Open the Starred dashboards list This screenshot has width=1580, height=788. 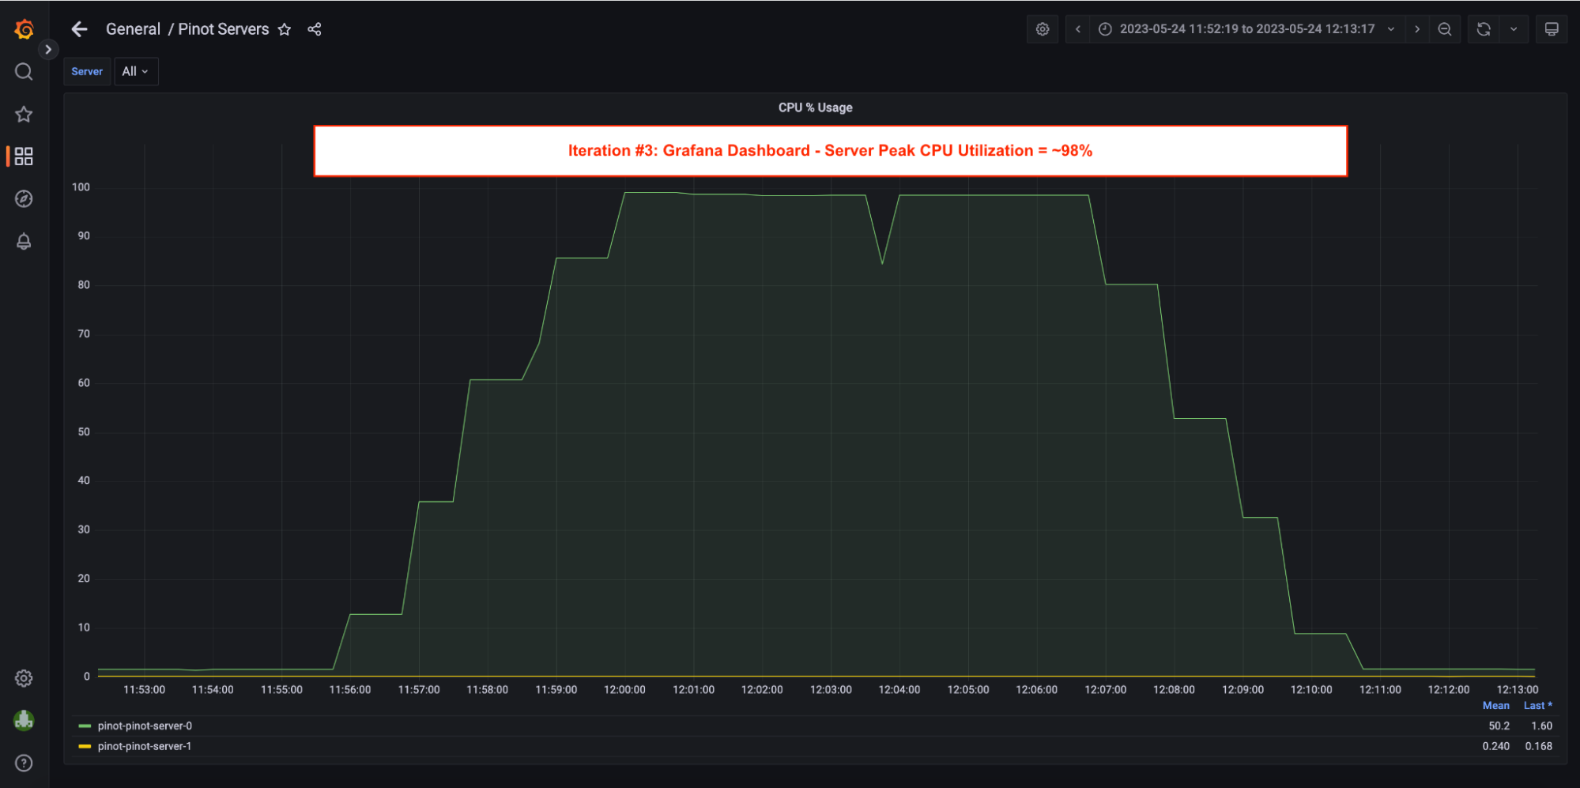point(23,114)
